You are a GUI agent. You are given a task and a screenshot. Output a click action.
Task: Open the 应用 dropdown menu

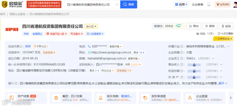[181, 4]
